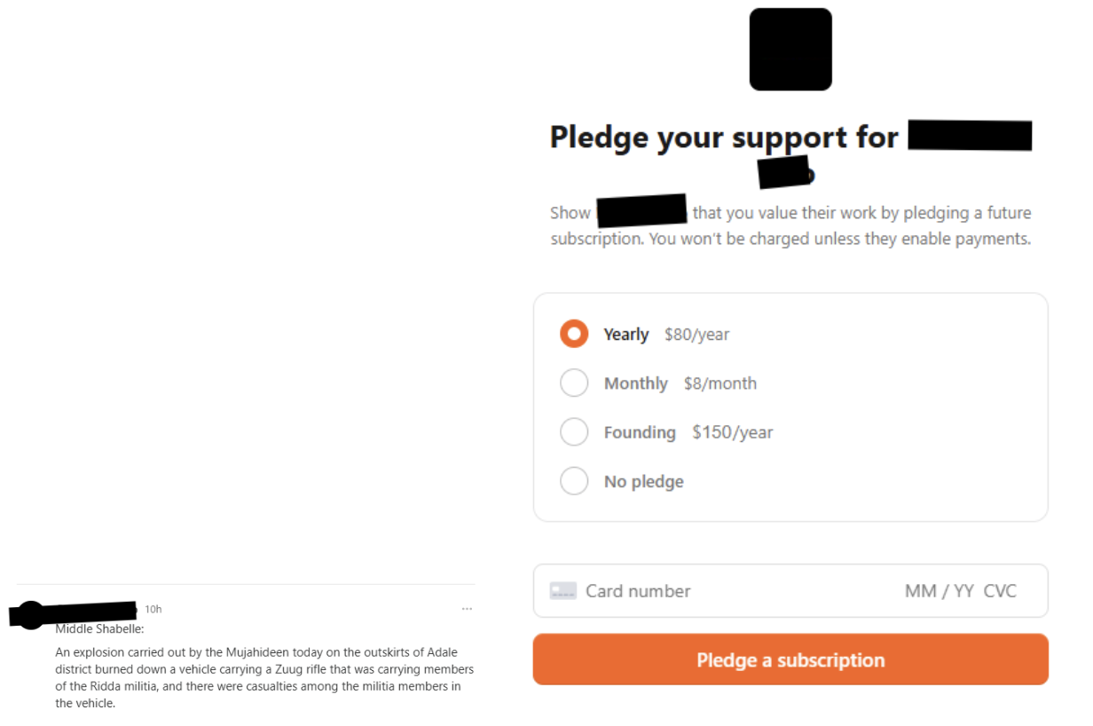Click the Middle Shabelle post line
Image resolution: width=1093 pixels, height=726 pixels.
click(99, 629)
